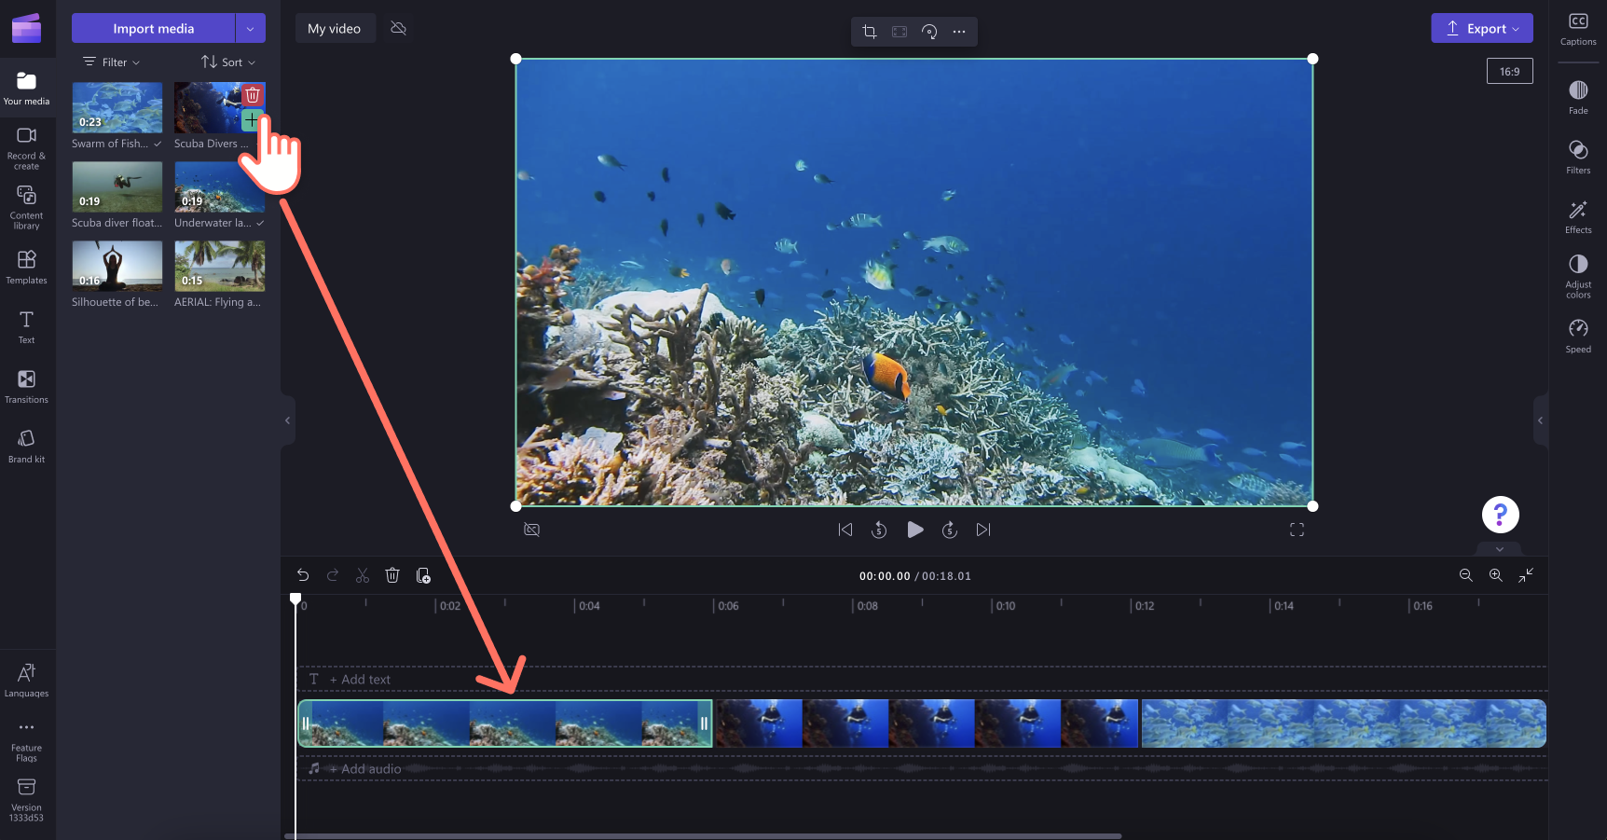This screenshot has width=1607, height=840.
Task: Collapse the right property panel
Action: 1540,420
